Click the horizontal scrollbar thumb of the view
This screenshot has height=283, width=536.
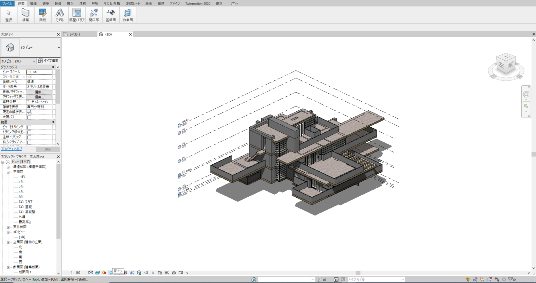(358, 273)
